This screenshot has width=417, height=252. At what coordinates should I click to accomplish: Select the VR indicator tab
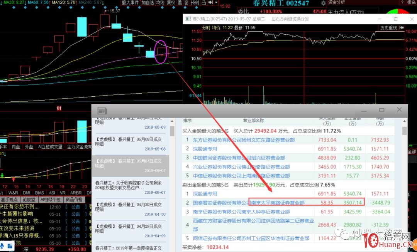coord(63,193)
